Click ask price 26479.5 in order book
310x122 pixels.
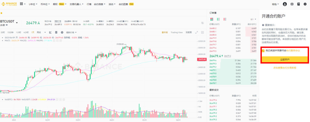[213, 51]
